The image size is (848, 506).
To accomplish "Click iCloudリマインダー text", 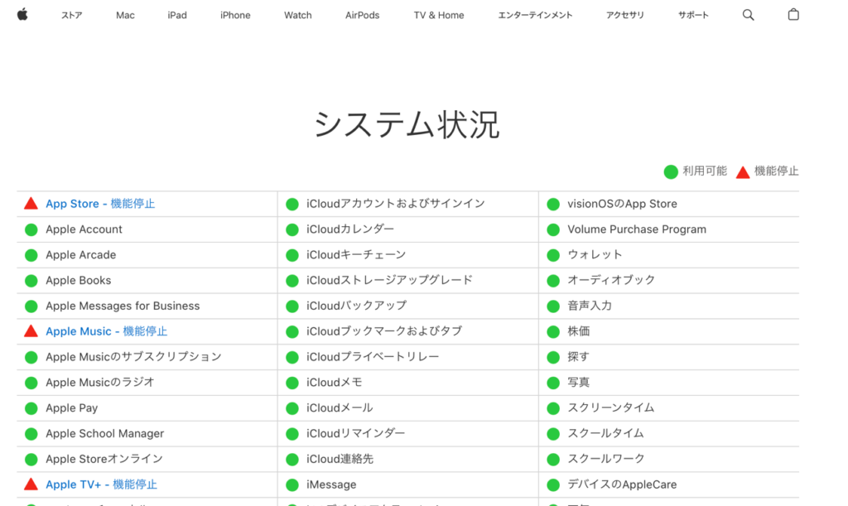I will 355,434.
